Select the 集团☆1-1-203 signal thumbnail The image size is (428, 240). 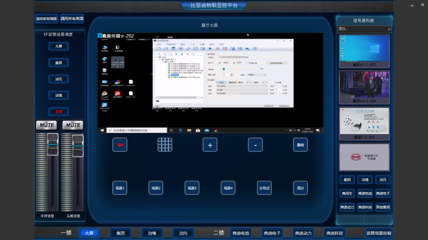tap(364, 51)
